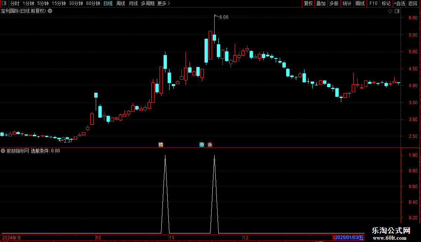421x242 pixels.
Task: Click the 6.08 high price label
Action: tap(224, 17)
